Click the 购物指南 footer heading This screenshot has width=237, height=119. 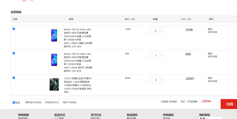click(24, 115)
